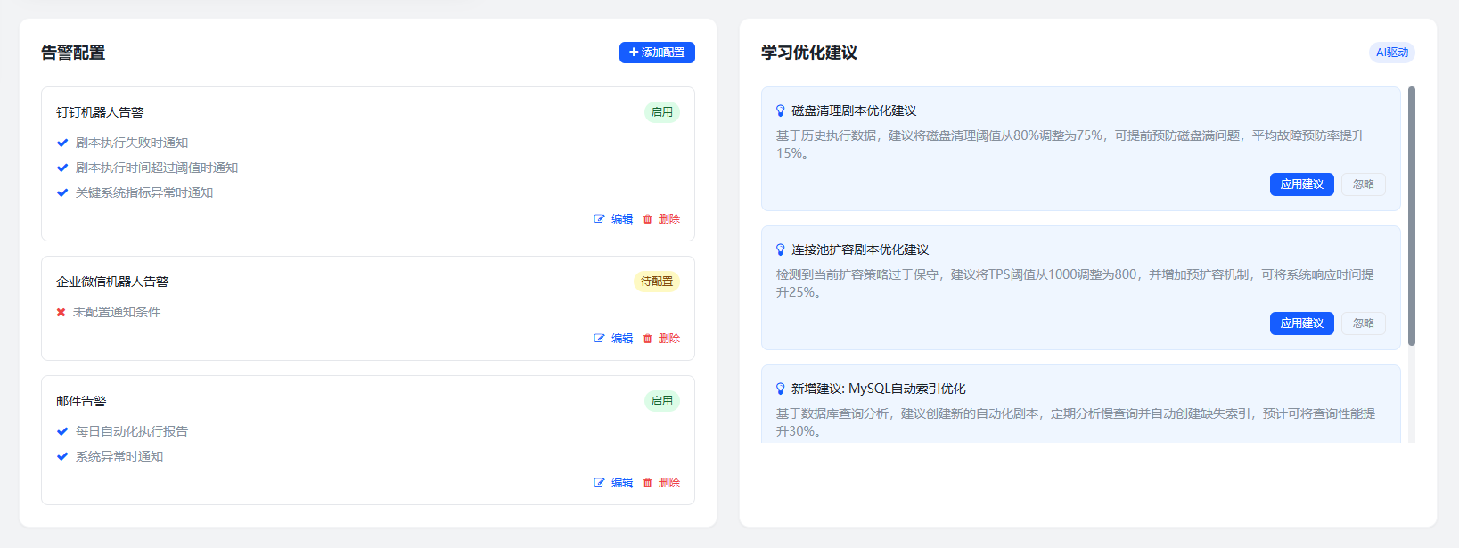Click the plus icon in 添加配置 button
The width and height of the screenshot is (1459, 548).
point(634,53)
